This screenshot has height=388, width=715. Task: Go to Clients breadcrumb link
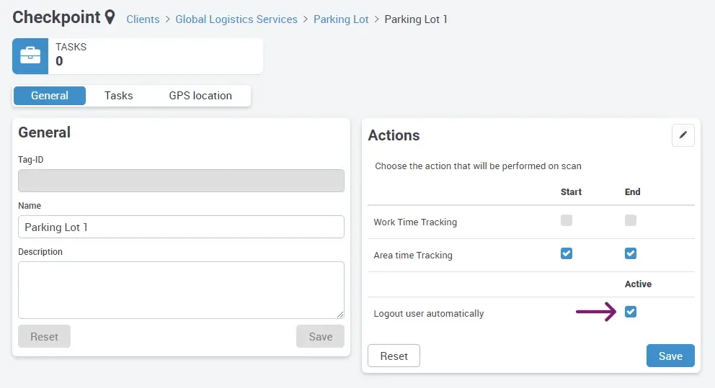tap(143, 19)
